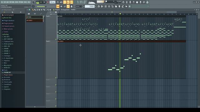The height and width of the screenshot is (112, 200).
Task: Select the playlist delete tool
Action: coord(37,10)
